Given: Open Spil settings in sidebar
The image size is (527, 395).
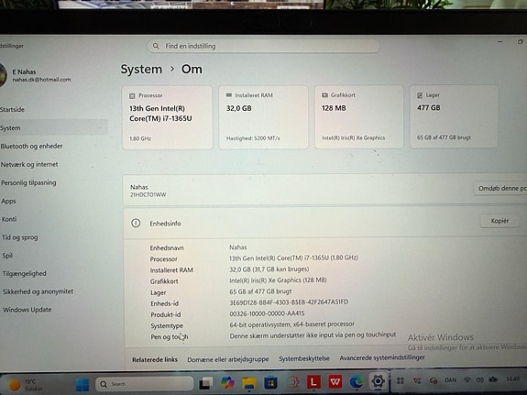Looking at the screenshot, I should point(7,255).
